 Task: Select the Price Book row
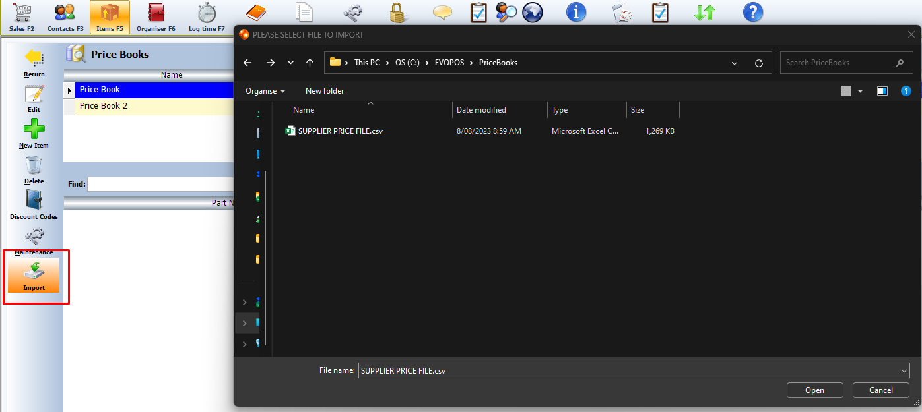click(x=154, y=90)
